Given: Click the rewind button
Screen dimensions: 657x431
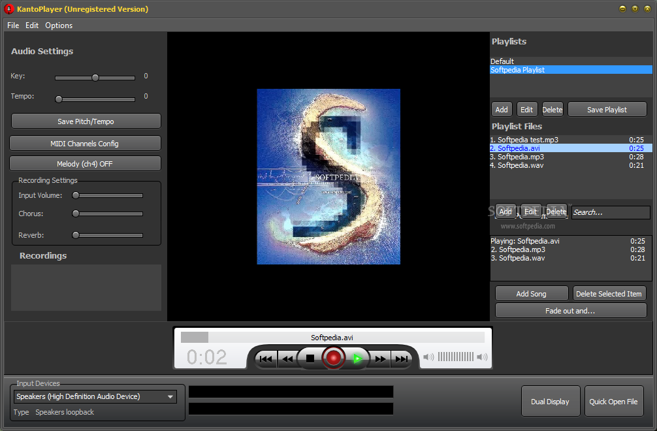Looking at the screenshot, I should [288, 359].
